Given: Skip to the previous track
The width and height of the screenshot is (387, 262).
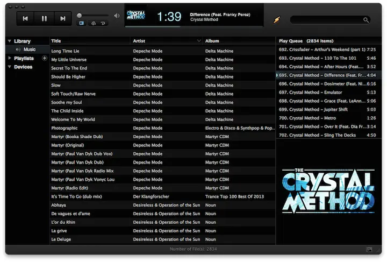Looking at the screenshot, I should [25, 18].
